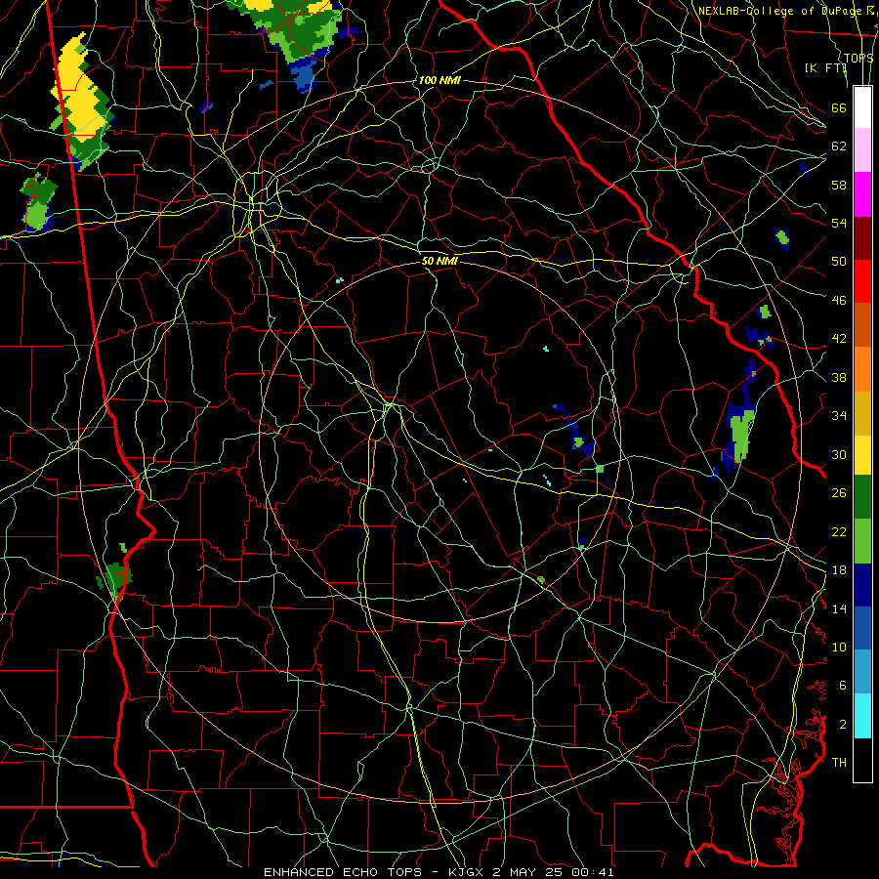
Task: Click the 'TOPS' legend heading
Action: tap(858, 58)
